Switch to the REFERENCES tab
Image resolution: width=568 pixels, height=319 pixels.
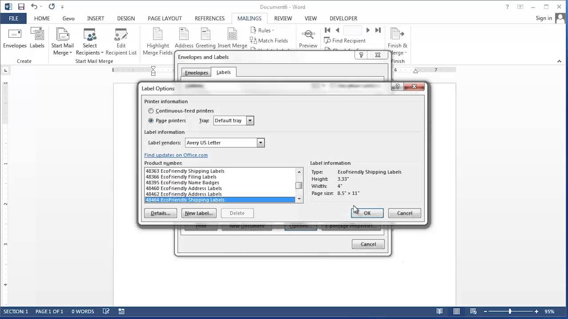pyautogui.click(x=209, y=18)
